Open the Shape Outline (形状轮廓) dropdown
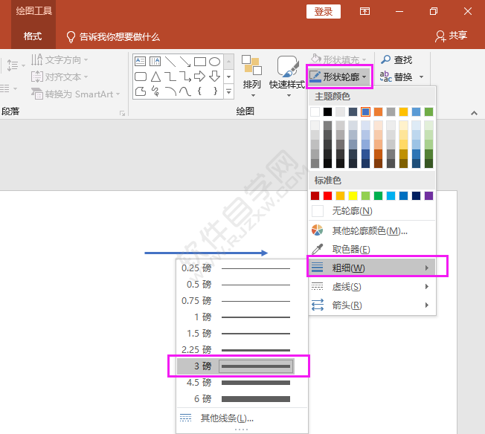485x434 pixels. [339, 77]
